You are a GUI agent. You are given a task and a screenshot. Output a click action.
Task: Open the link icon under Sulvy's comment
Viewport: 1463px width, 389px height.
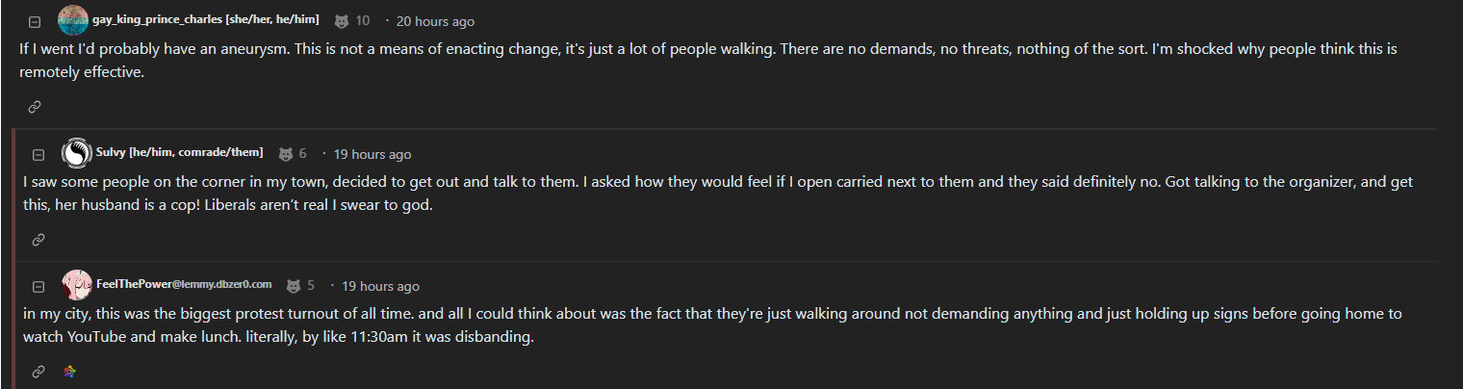pyautogui.click(x=39, y=239)
